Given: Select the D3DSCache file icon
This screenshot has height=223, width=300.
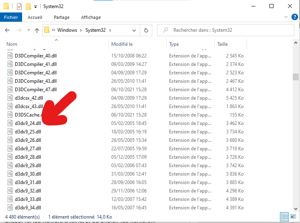Looking at the screenshot, I should pyautogui.click(x=10, y=115).
